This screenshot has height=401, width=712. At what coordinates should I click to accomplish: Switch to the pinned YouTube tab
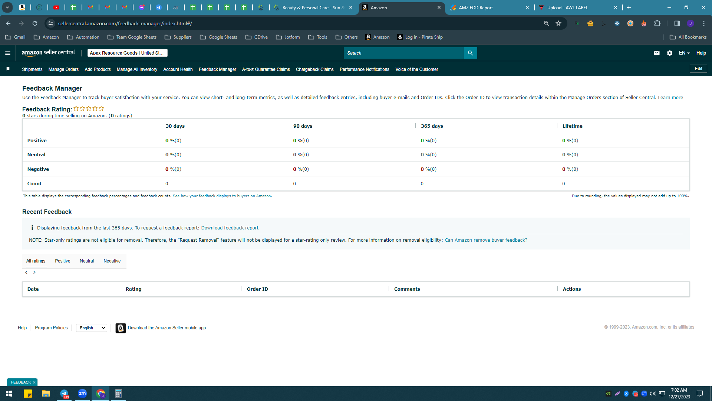pyautogui.click(x=56, y=7)
